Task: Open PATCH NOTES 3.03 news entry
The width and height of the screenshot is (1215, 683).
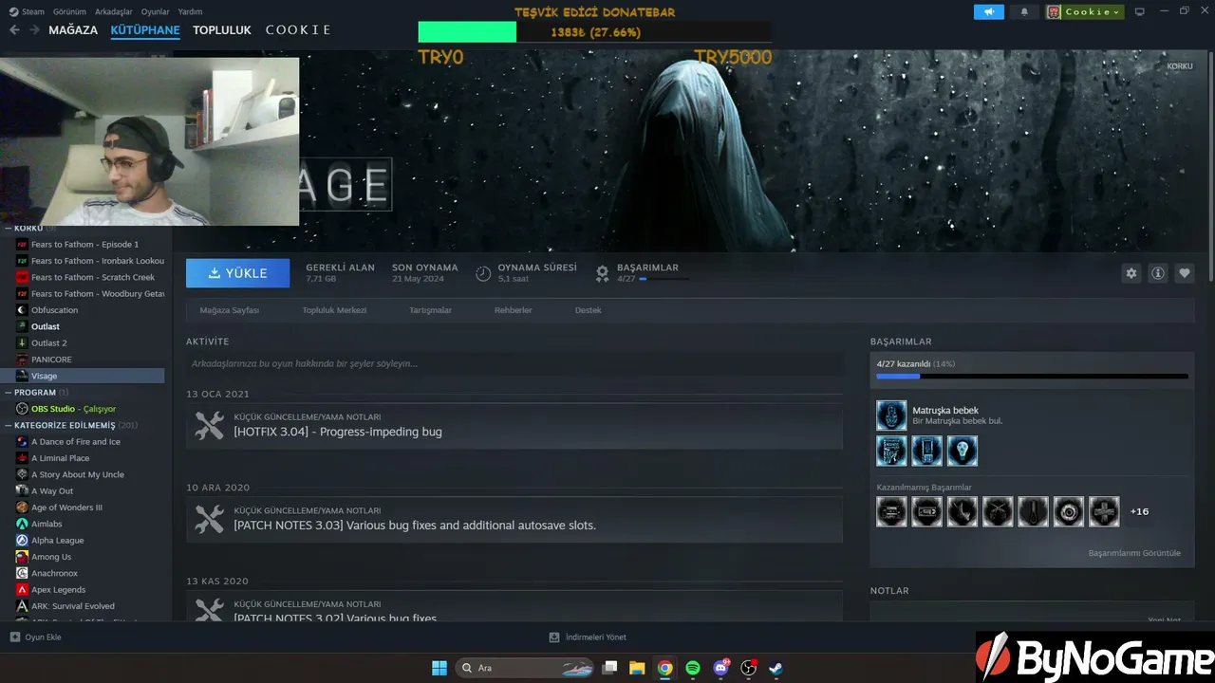Action: 514,519
